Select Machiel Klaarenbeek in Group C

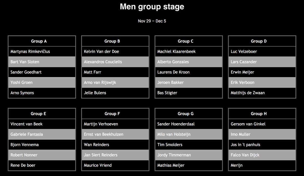(x=176, y=52)
